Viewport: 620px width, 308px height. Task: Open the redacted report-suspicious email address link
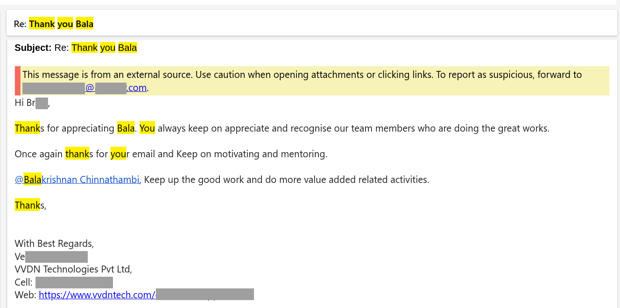click(x=85, y=88)
